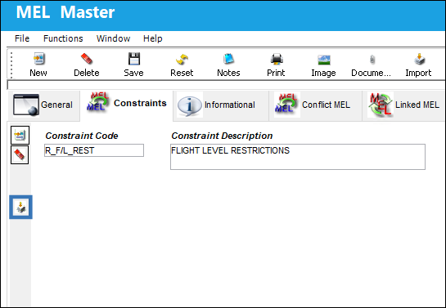446x308 pixels.
Task: Save the MEL record
Action: coord(133,65)
